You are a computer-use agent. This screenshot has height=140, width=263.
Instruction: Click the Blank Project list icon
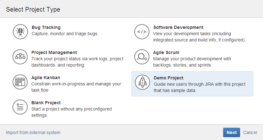click(20, 107)
